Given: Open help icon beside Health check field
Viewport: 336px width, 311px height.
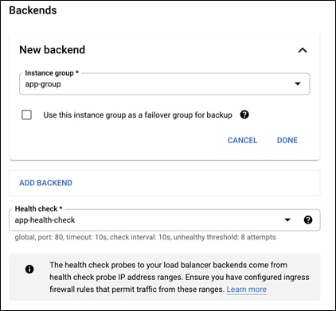Looking at the screenshot, I should [308, 220].
